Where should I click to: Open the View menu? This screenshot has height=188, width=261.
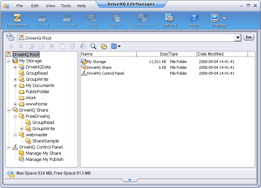click(x=50, y=6)
